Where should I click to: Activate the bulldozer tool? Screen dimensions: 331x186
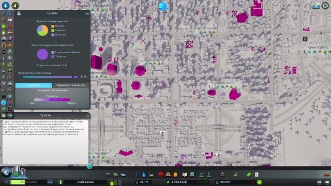(327, 175)
